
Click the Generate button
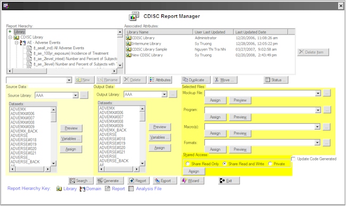pos(110,181)
